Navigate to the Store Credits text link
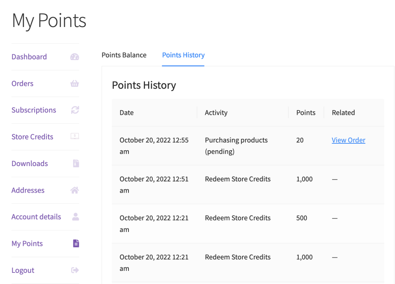The height and width of the screenshot is (284, 395). [x=32, y=137]
